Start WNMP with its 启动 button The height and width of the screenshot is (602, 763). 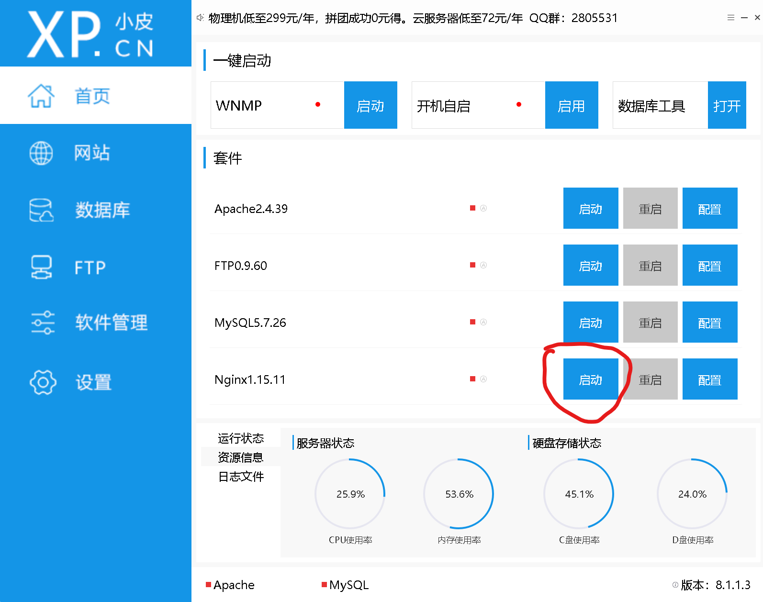click(370, 105)
